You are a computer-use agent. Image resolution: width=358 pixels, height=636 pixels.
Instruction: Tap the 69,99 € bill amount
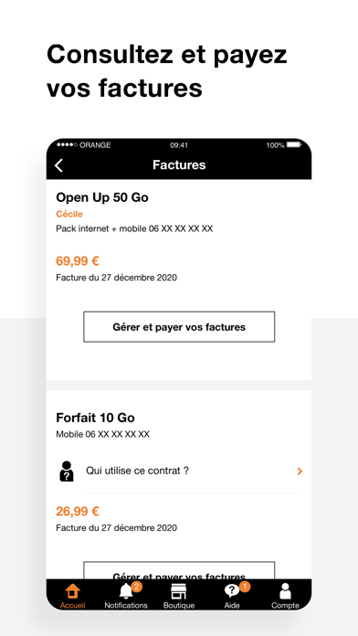pyautogui.click(x=78, y=261)
